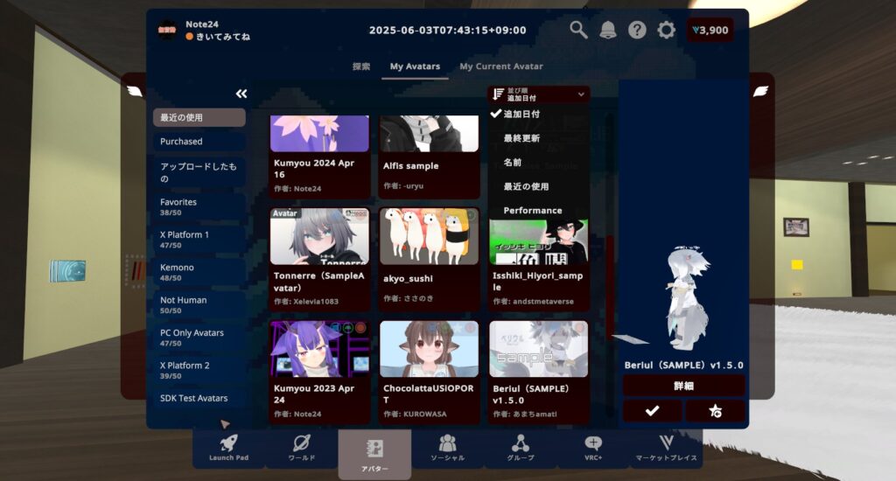Open the settings gear icon
Screen dimensions: 896x481
click(666, 30)
